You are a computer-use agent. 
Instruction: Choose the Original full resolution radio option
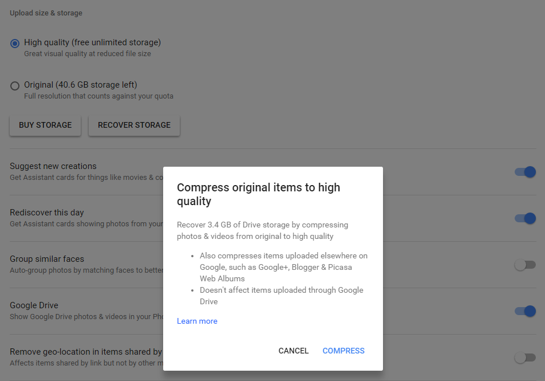click(15, 86)
